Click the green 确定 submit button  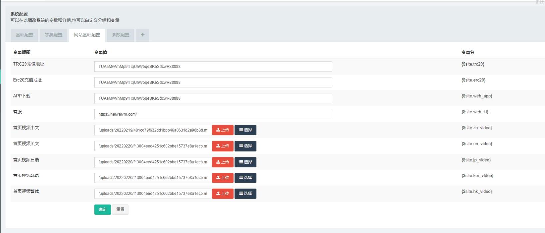coord(102,210)
